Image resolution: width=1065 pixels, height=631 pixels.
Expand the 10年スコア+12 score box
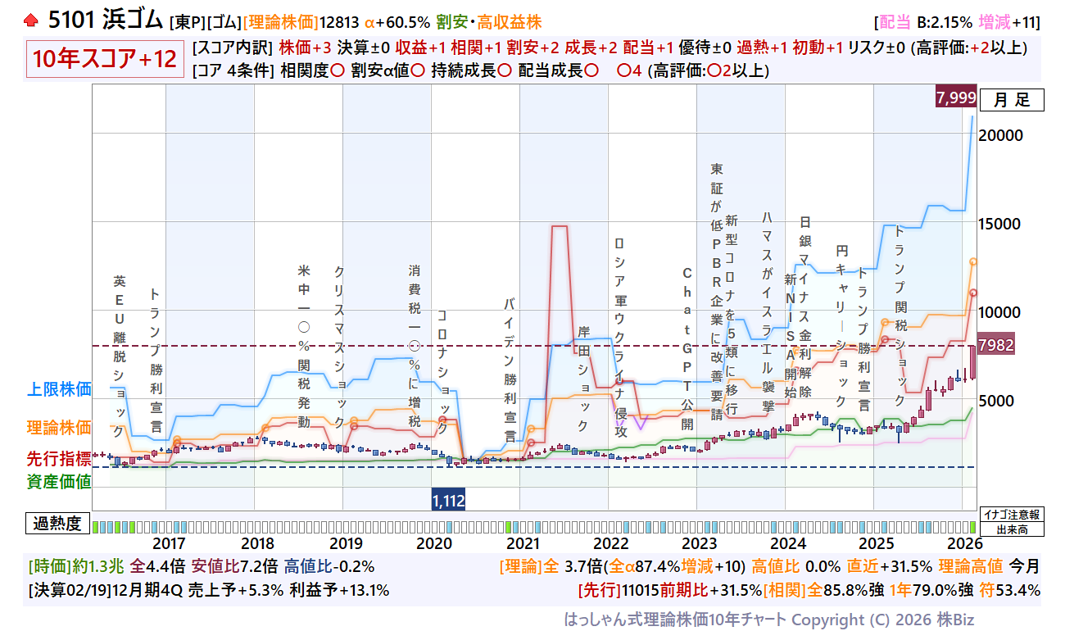pyautogui.click(x=105, y=59)
